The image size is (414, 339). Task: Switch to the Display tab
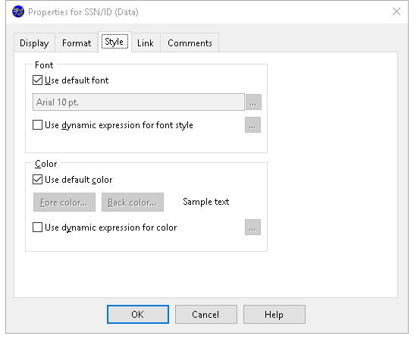point(34,42)
